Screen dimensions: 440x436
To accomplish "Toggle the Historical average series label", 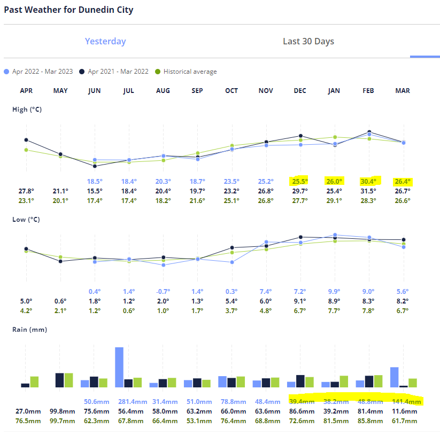I will click(x=190, y=72).
